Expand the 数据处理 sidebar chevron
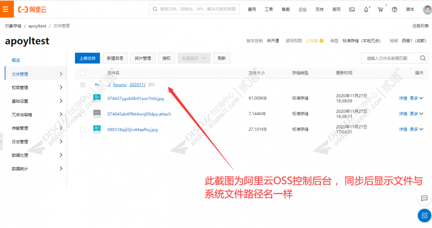 pyautogui.click(x=61, y=155)
